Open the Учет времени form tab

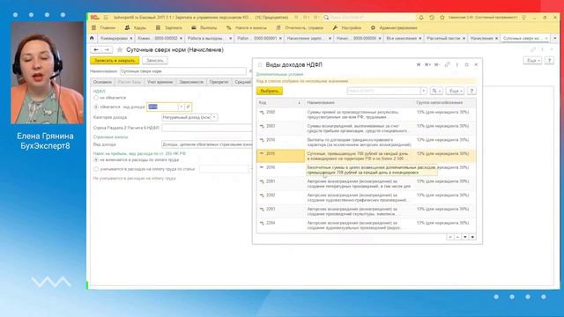click(160, 82)
